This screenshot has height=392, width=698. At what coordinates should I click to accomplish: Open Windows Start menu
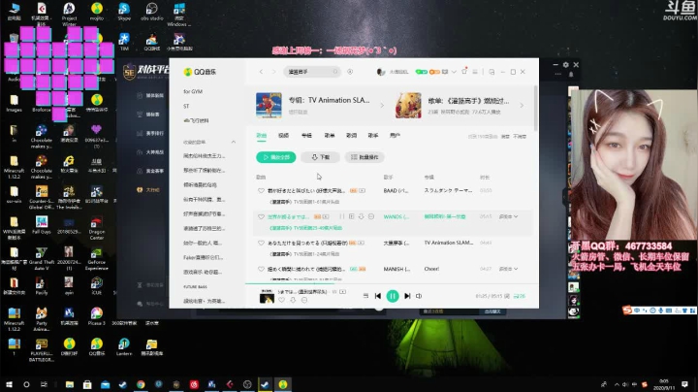coord(9,384)
